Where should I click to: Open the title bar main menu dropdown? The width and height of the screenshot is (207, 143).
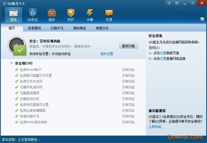(177, 3)
